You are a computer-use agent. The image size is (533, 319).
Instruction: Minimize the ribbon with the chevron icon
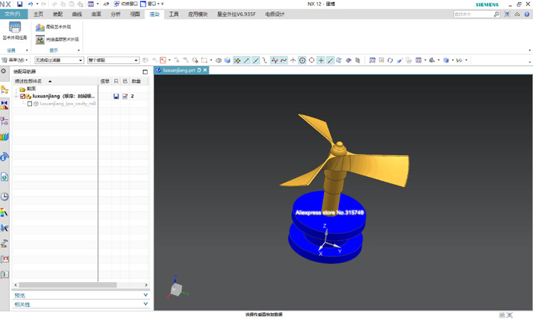point(517,14)
